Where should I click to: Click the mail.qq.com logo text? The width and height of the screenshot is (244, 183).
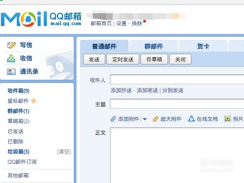pos(66,23)
